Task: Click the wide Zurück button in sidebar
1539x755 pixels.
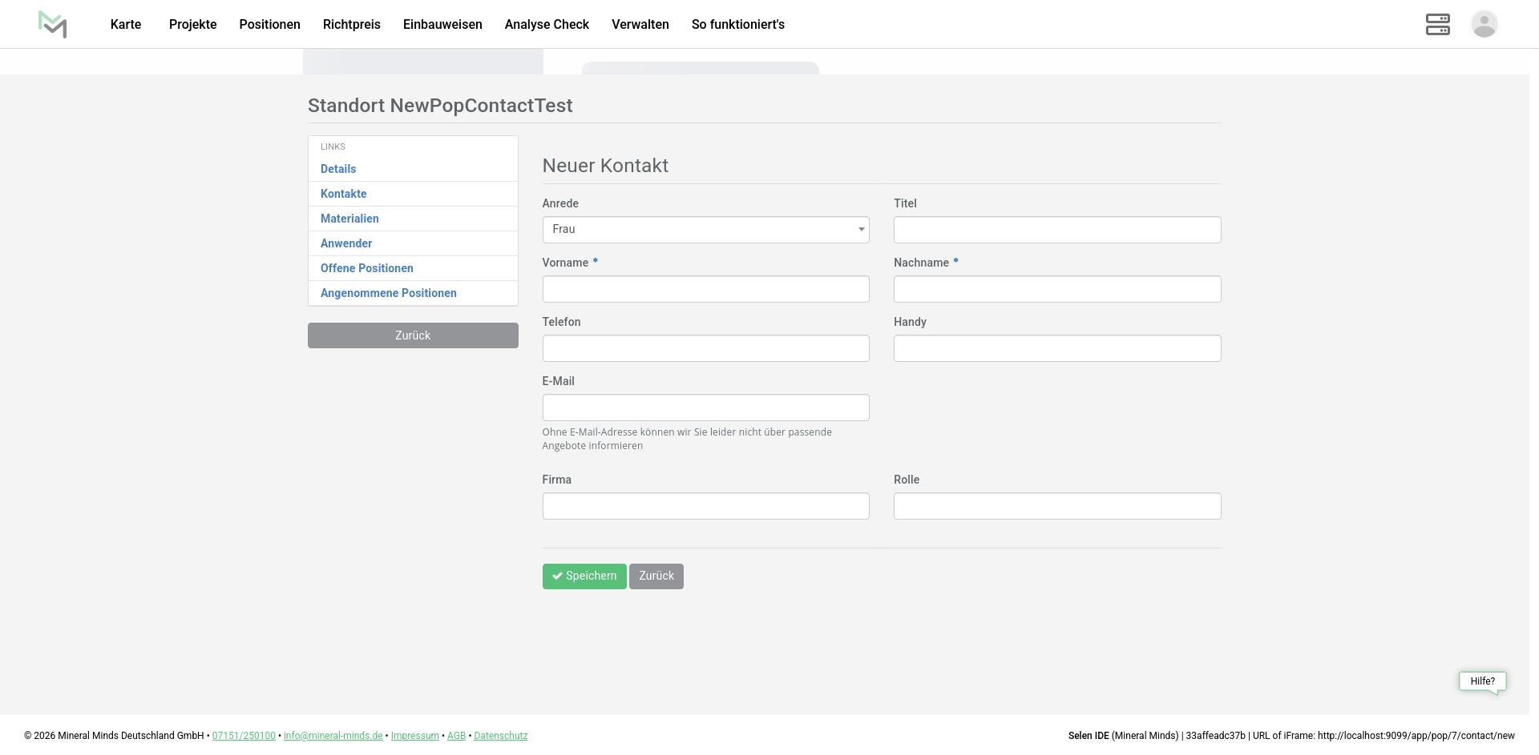Action: (x=413, y=335)
